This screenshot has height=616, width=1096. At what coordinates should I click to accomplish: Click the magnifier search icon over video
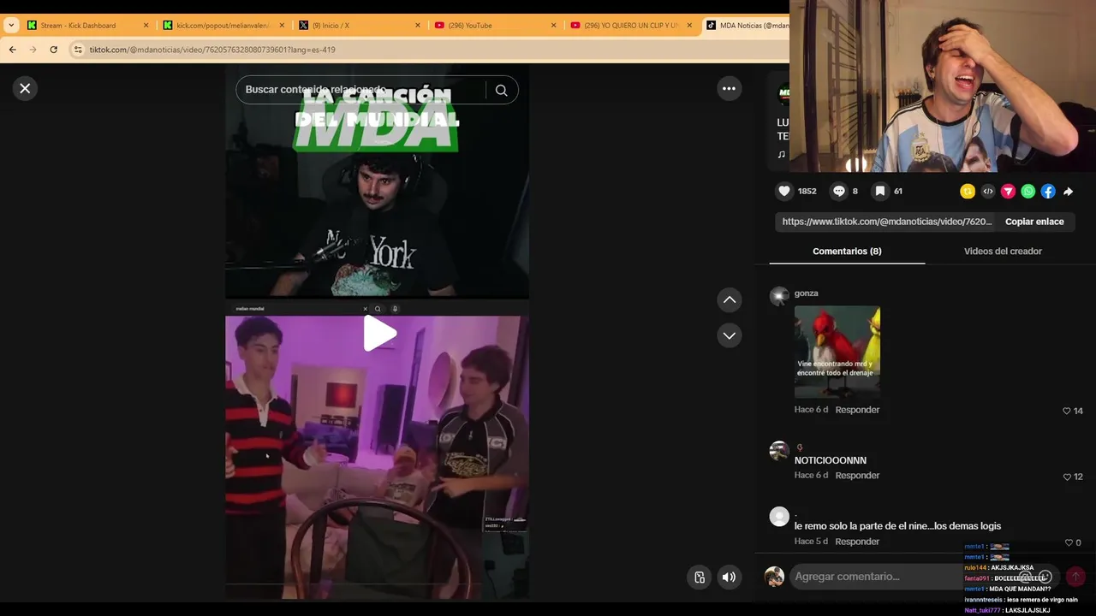tap(501, 90)
